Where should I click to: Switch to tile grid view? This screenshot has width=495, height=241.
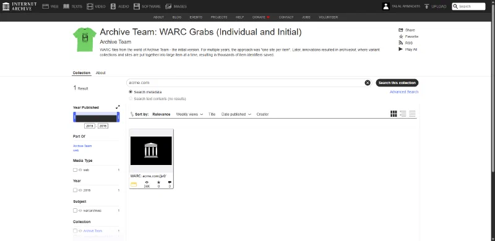tap(394, 114)
